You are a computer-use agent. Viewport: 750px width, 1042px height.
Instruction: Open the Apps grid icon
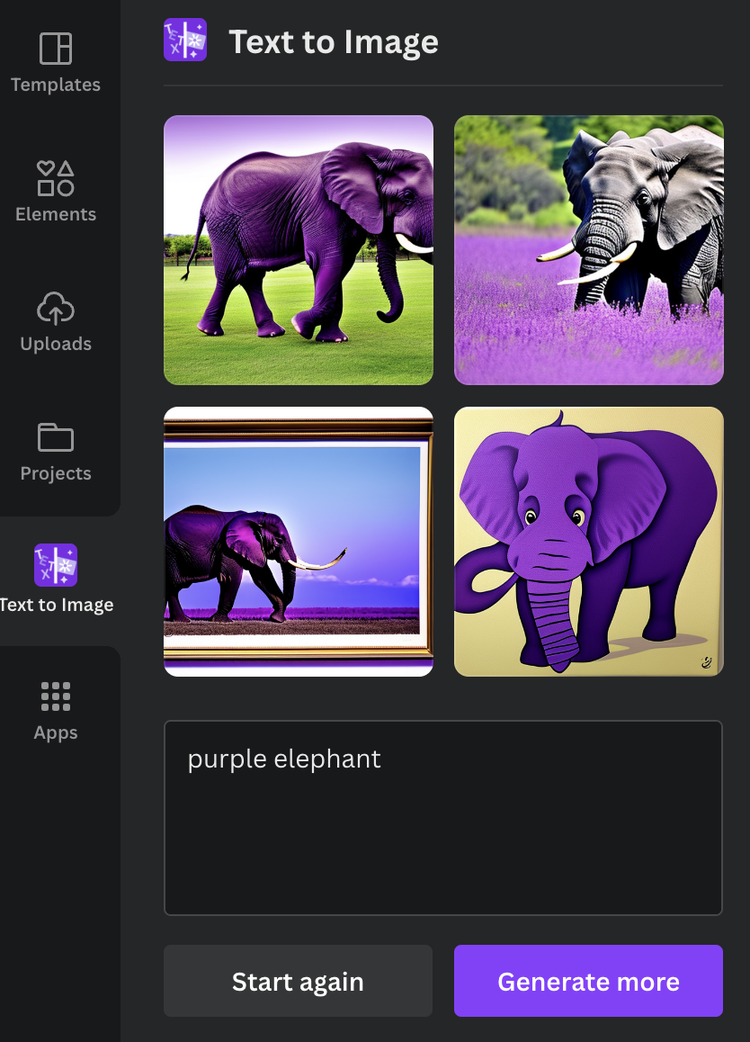pyautogui.click(x=56, y=696)
